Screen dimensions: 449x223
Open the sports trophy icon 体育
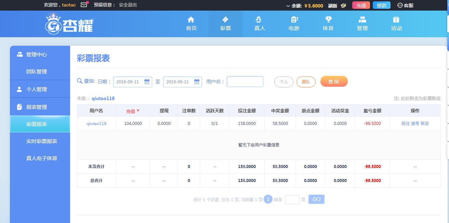coord(328,20)
